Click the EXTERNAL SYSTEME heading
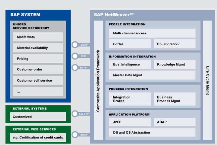The width and height of the screenshot is (217, 145). point(29,109)
